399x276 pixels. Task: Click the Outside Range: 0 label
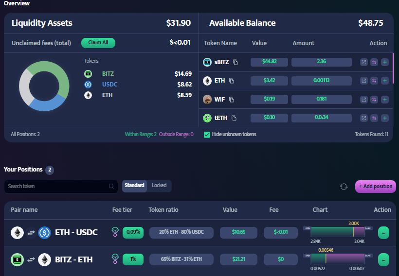176,135
